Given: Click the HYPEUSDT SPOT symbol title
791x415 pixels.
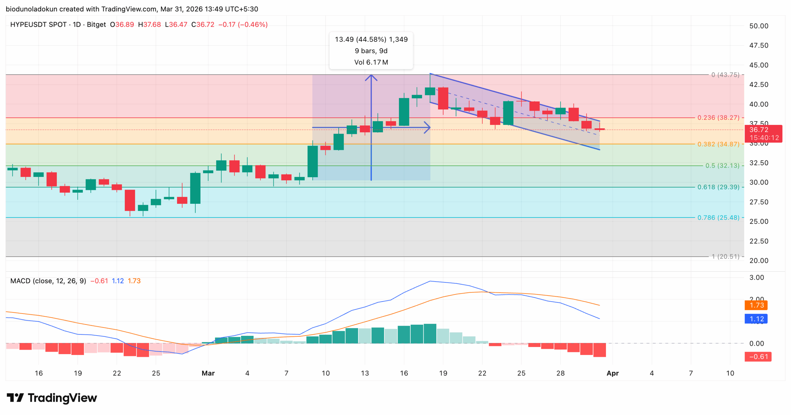Looking at the screenshot, I should tap(38, 24).
